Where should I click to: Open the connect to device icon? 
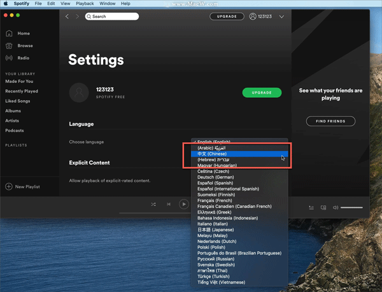(323, 207)
